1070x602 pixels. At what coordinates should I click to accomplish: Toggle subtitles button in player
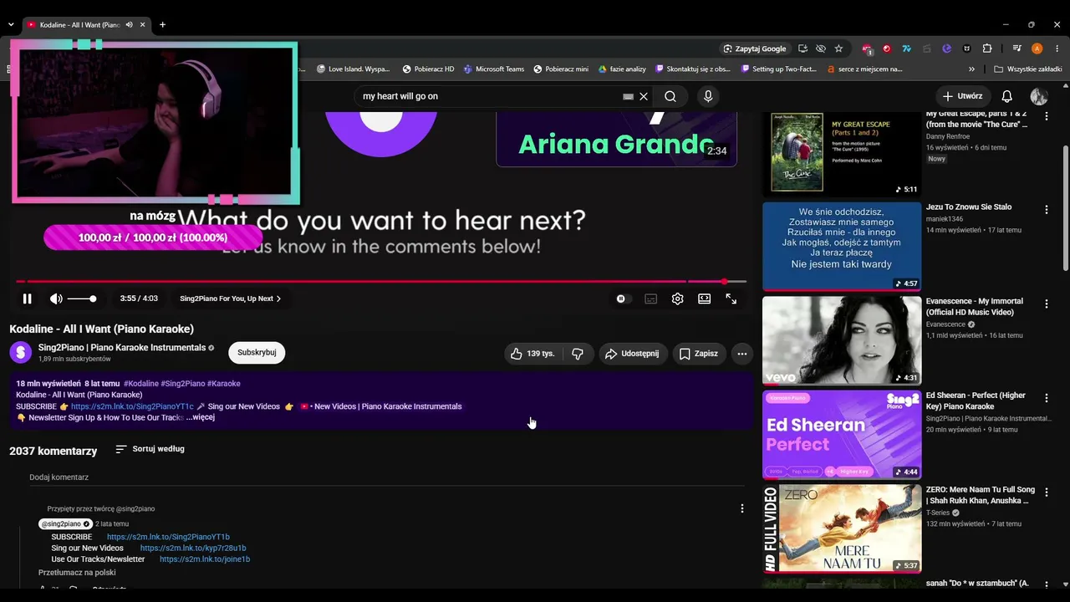click(650, 298)
